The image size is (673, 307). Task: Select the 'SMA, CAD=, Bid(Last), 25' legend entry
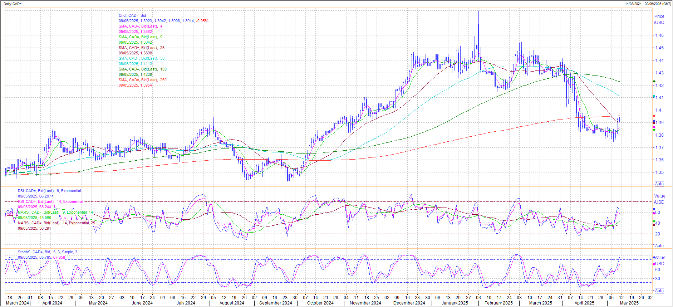click(142, 48)
